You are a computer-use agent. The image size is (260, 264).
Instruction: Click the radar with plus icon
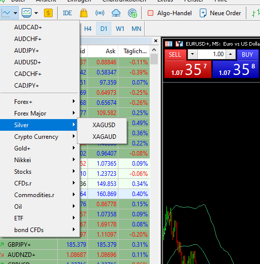pyautogui.click(x=133, y=13)
